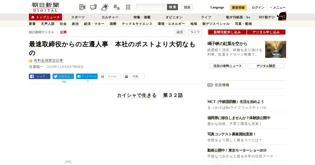Open the 地域 section
Image resolution: width=315 pixels, height=165 pixels.
[194, 24]
